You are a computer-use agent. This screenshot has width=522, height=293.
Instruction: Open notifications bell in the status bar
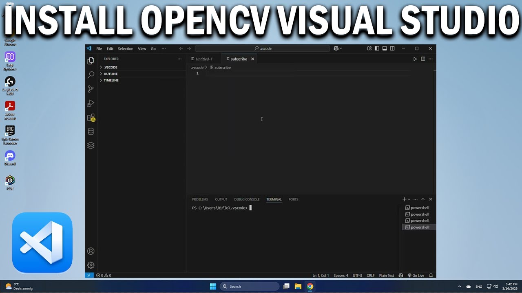coord(431,276)
